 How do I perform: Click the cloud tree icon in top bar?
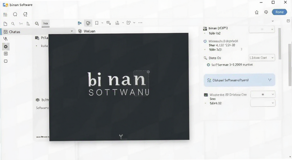[25, 14]
